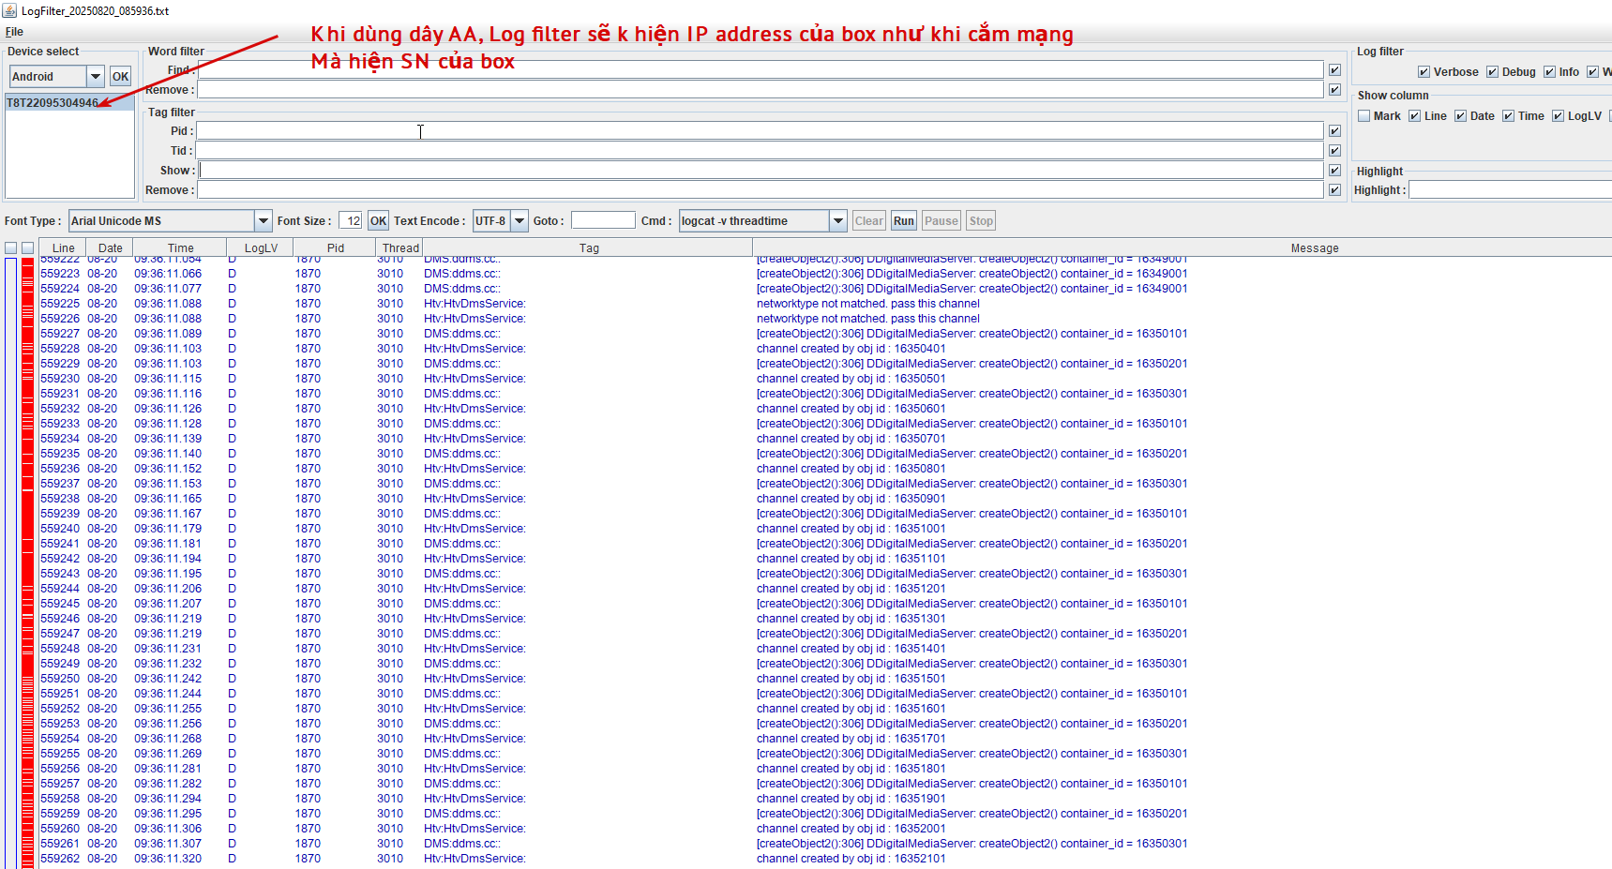The height and width of the screenshot is (869, 1612).
Task: Toggle the tag Remove filter checkbox
Action: click(1334, 190)
